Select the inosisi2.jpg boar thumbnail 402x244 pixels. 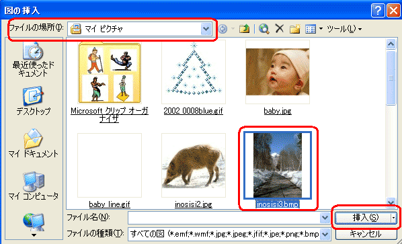coord(194,165)
